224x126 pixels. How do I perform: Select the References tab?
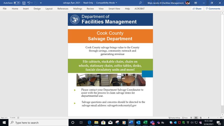63,9
